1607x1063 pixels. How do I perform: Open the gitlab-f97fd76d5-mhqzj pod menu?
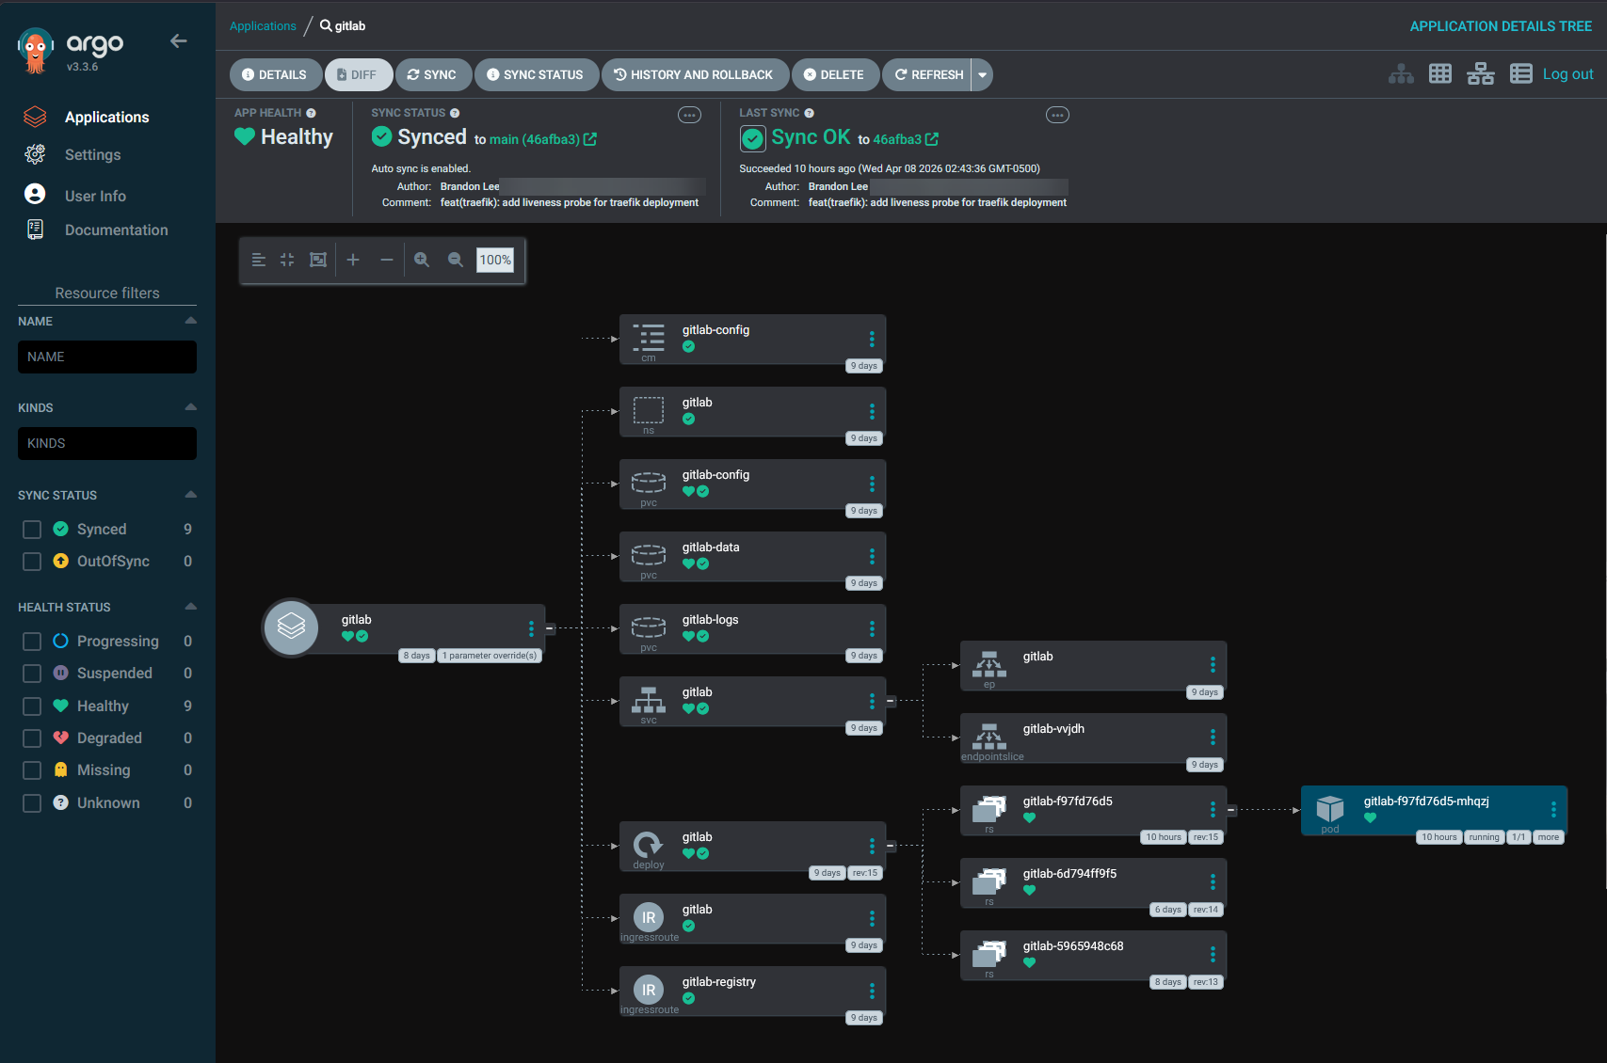[x=1553, y=809]
